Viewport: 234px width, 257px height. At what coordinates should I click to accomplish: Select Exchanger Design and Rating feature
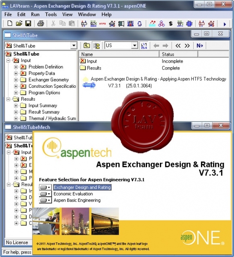82,187
